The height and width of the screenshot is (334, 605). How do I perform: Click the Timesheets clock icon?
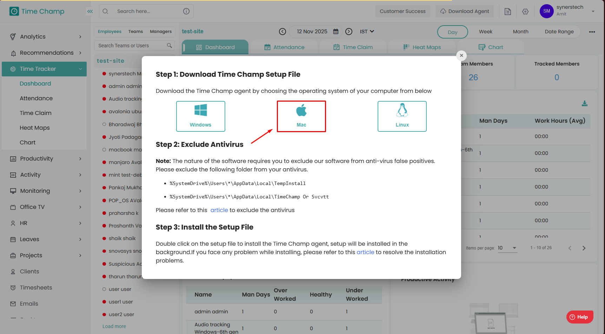point(13,288)
